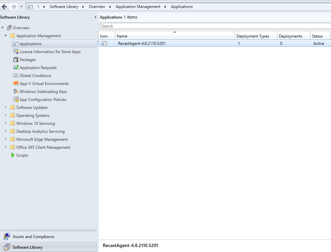Sort by the Icon column header
Viewport: 331px width, 252px height.
[107, 36]
